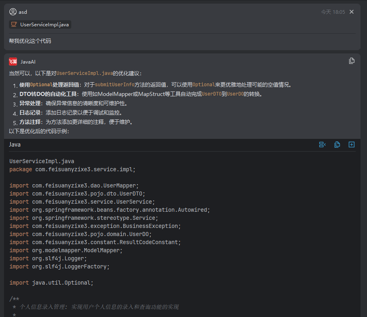Click the import line for annotation.Autowired

coord(109,210)
